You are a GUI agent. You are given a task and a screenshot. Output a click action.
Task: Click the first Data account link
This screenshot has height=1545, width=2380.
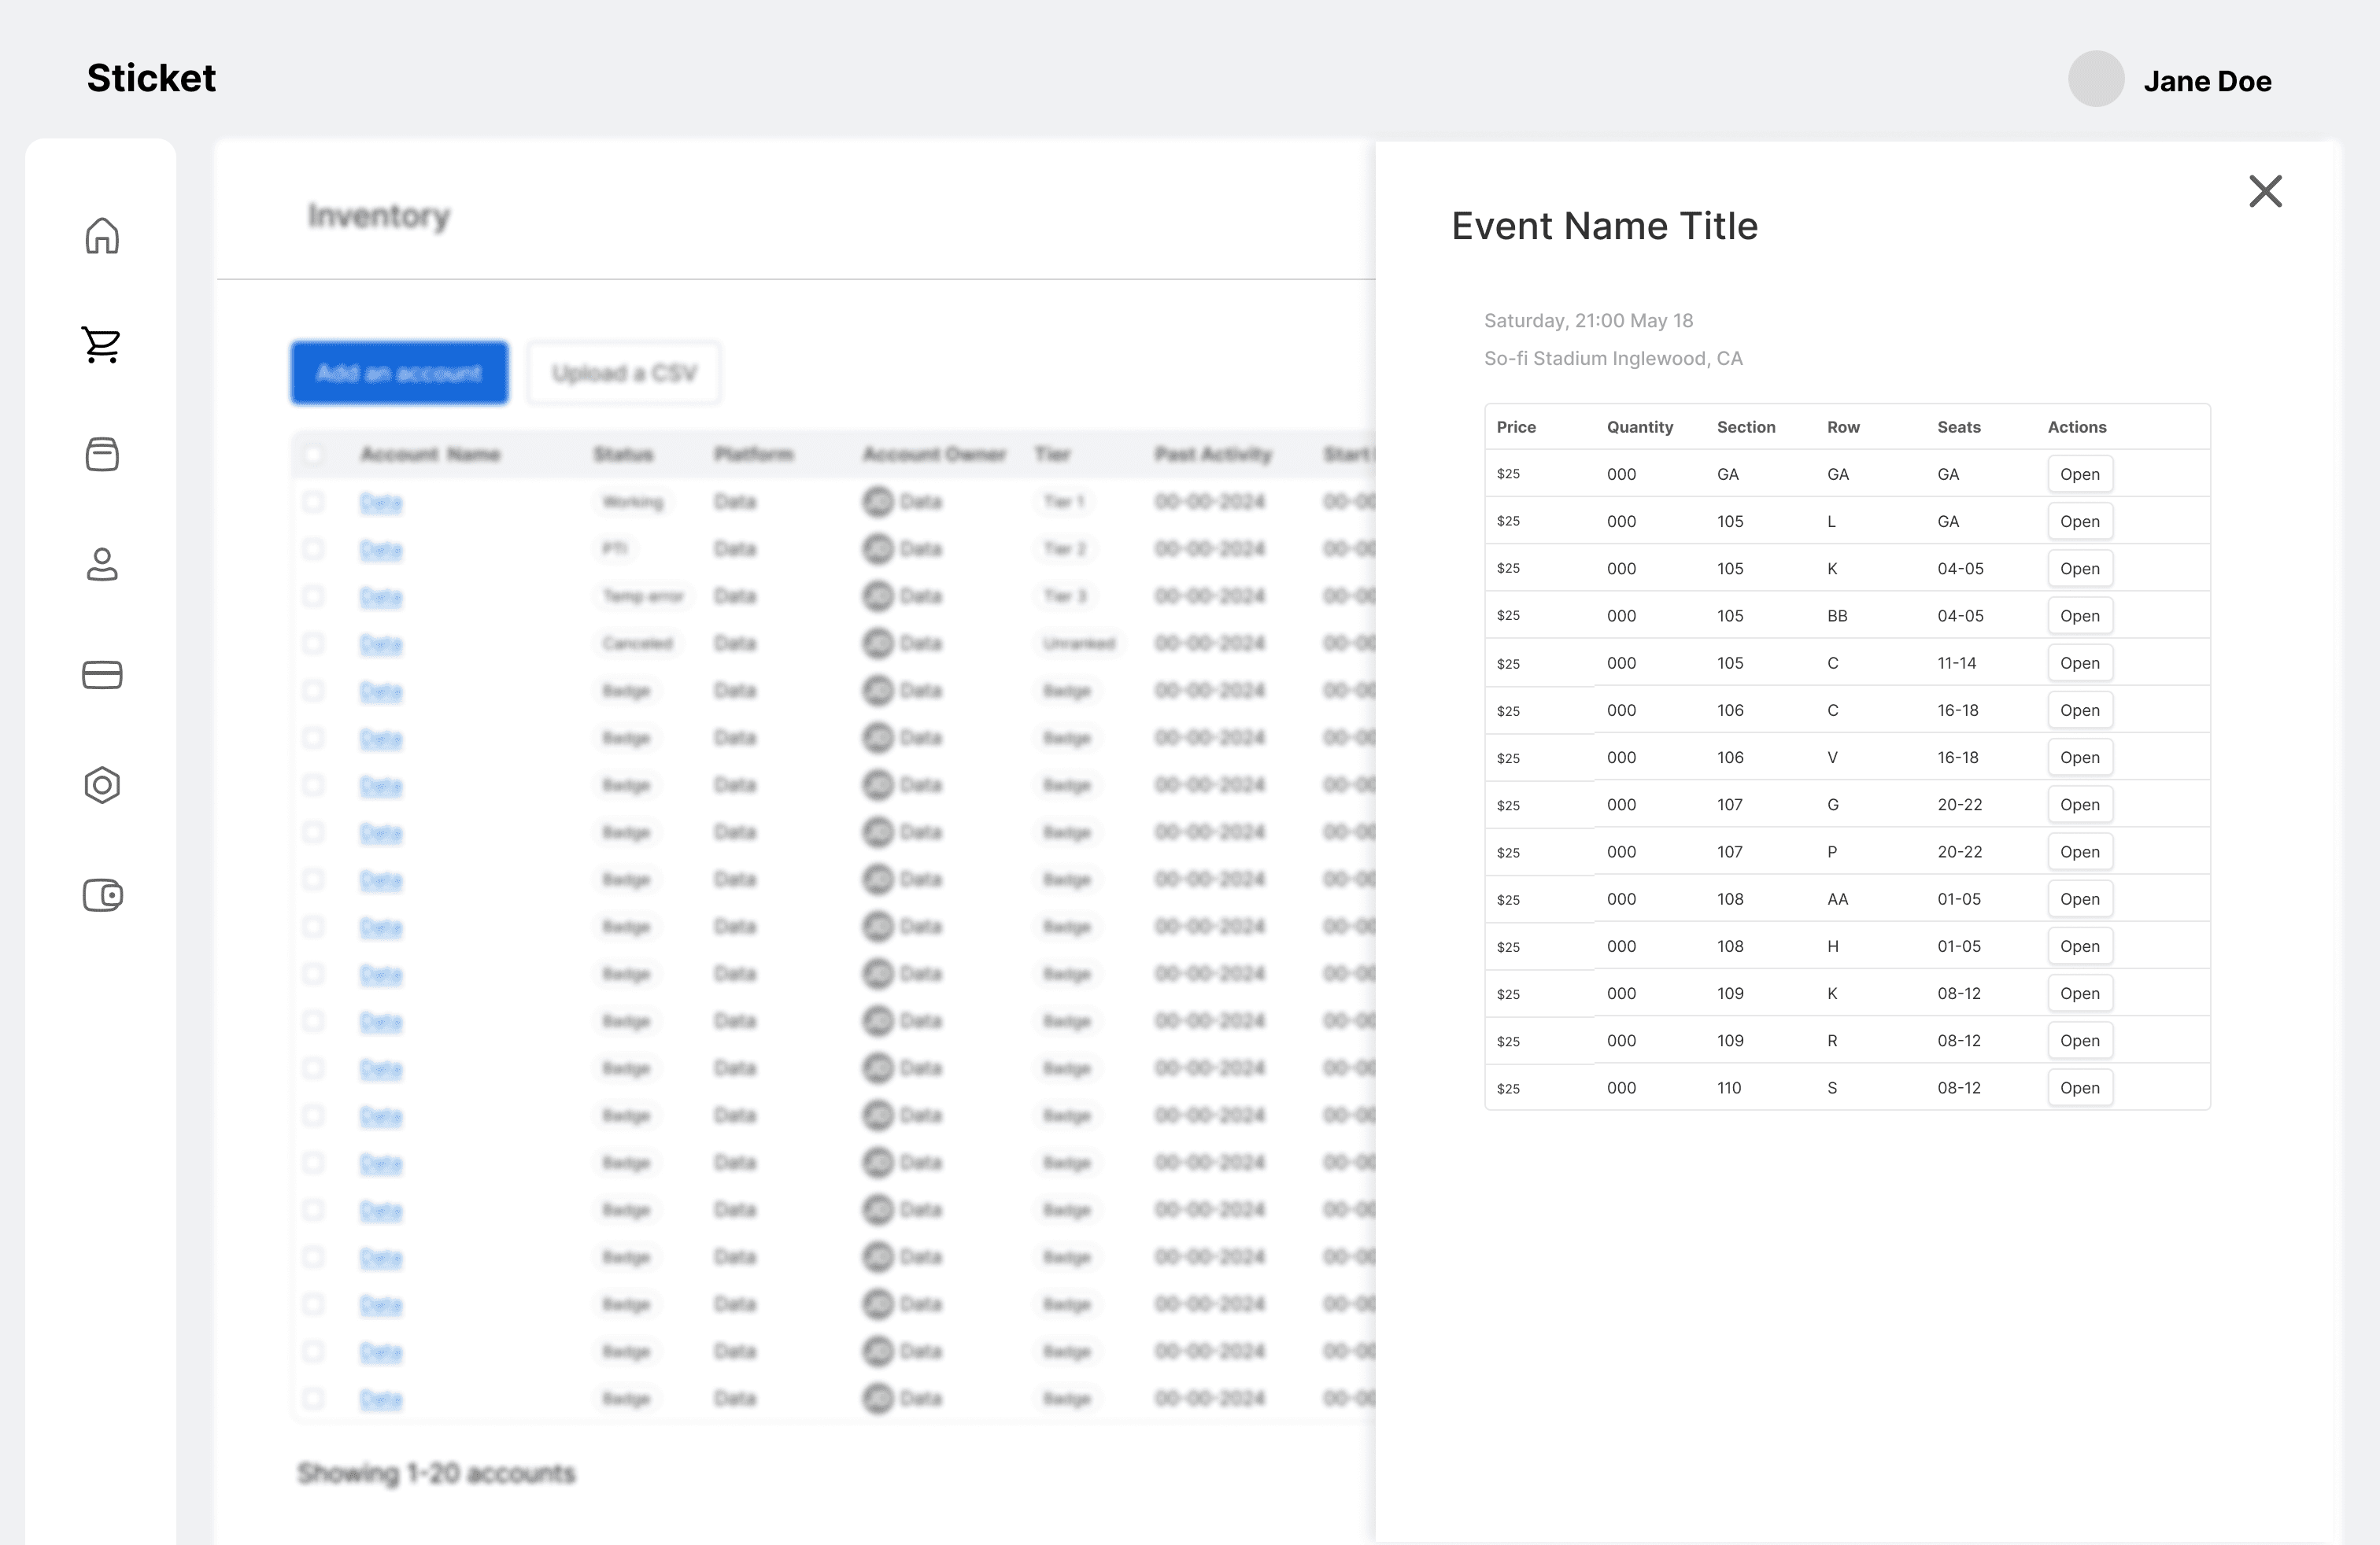tap(381, 502)
